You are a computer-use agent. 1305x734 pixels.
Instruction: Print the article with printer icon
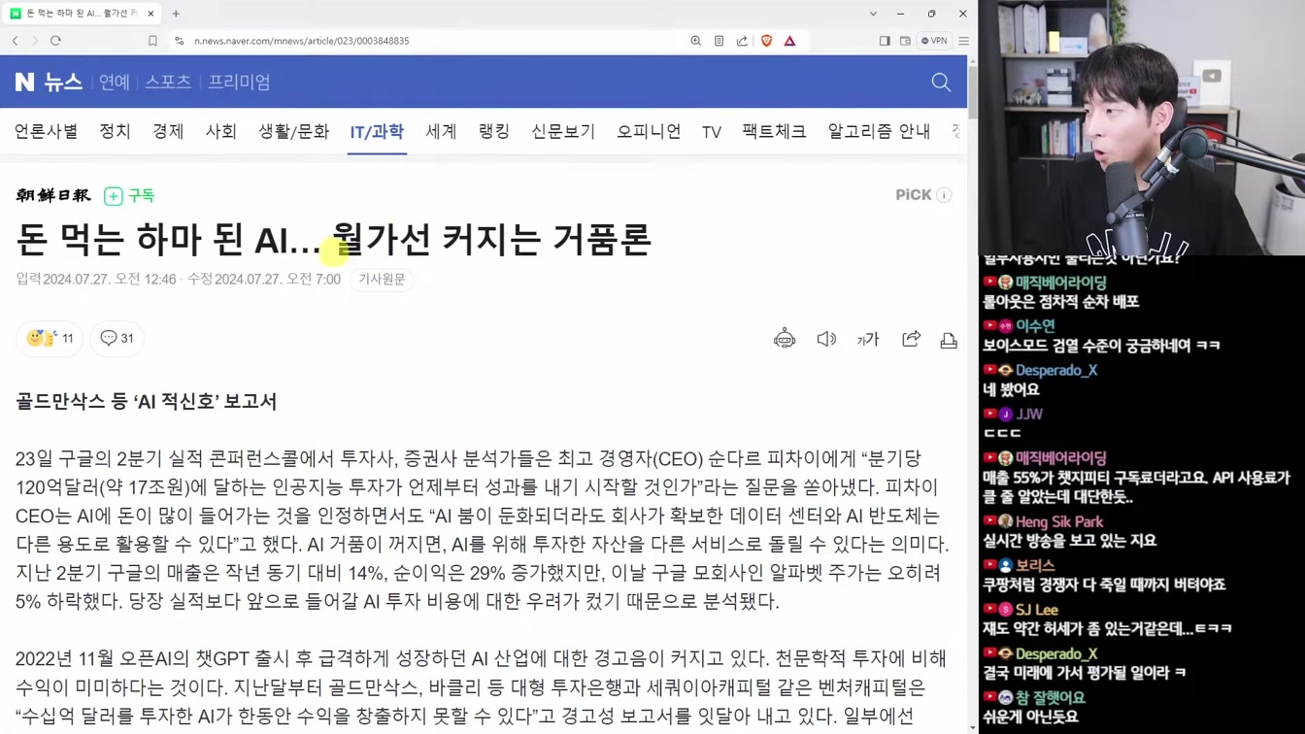[949, 339]
